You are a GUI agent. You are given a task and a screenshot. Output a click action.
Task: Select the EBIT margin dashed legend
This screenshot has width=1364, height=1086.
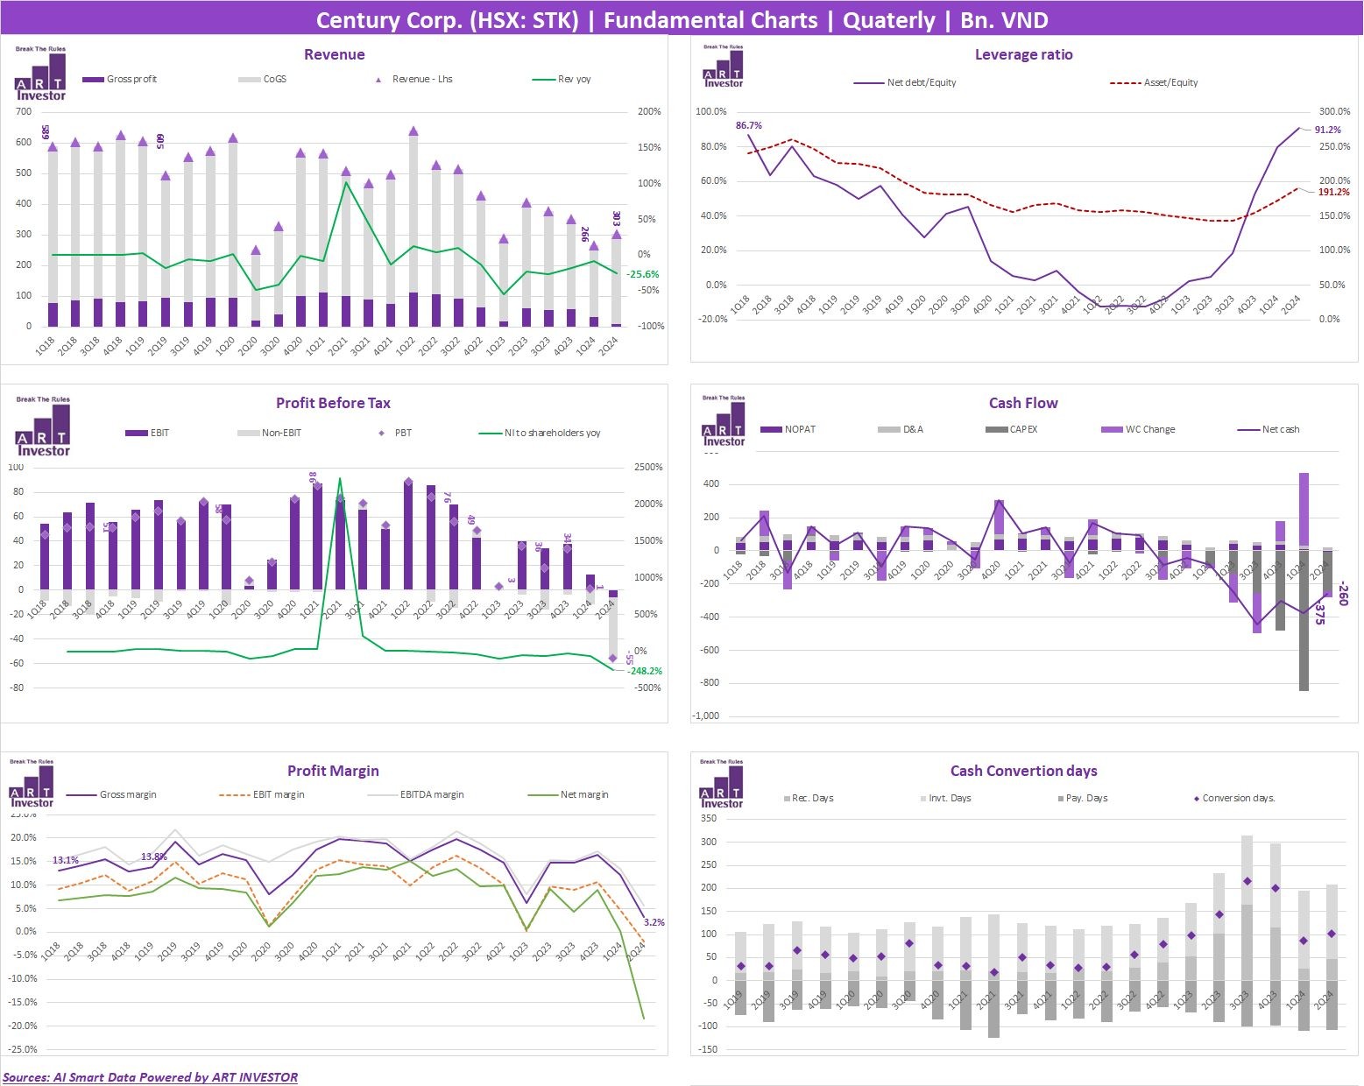click(262, 794)
